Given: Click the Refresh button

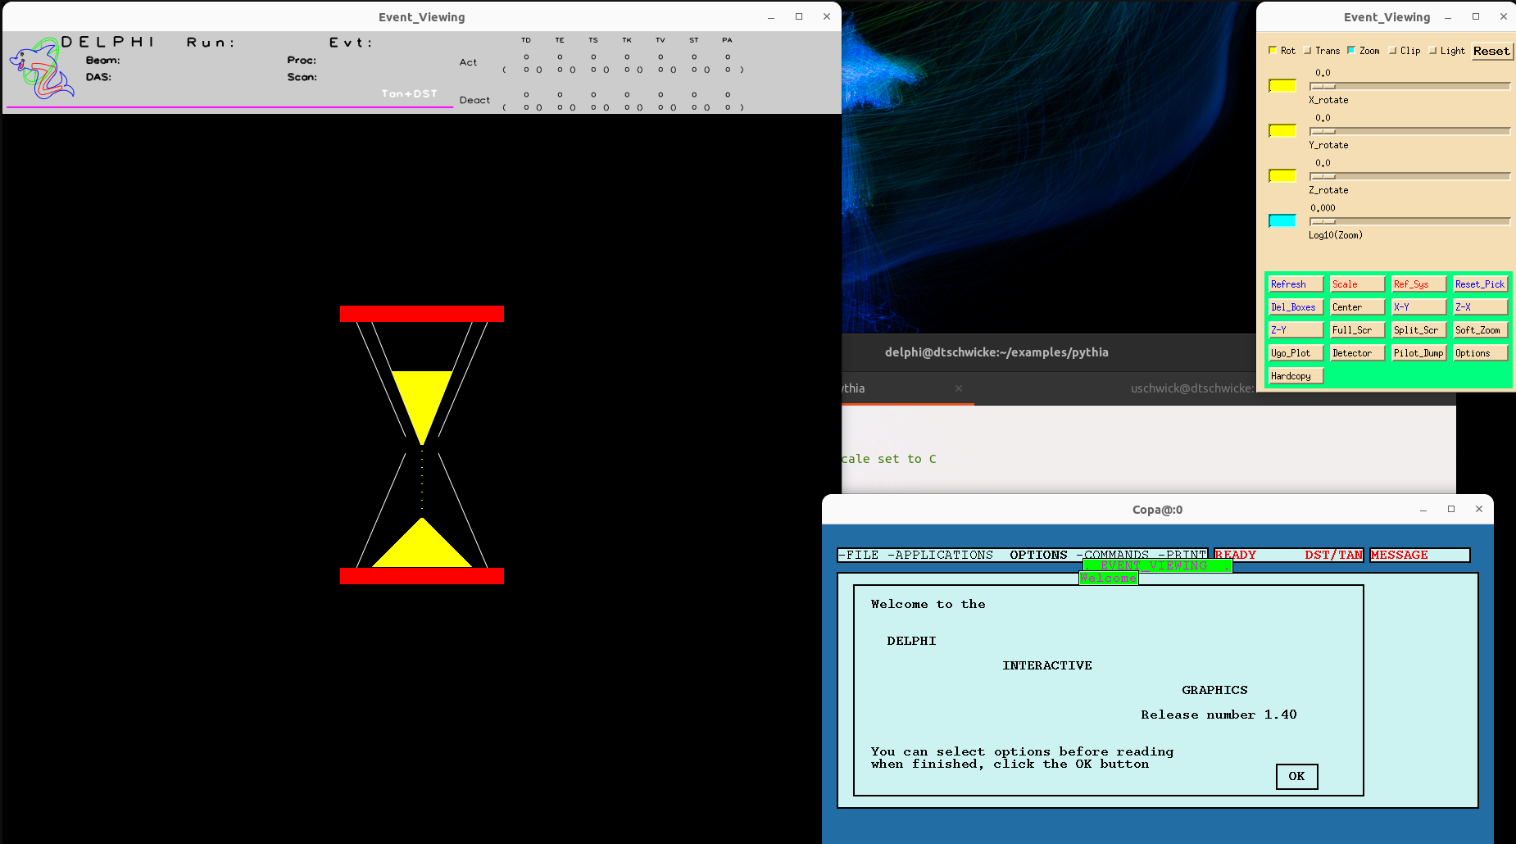Looking at the screenshot, I should (x=1296, y=284).
